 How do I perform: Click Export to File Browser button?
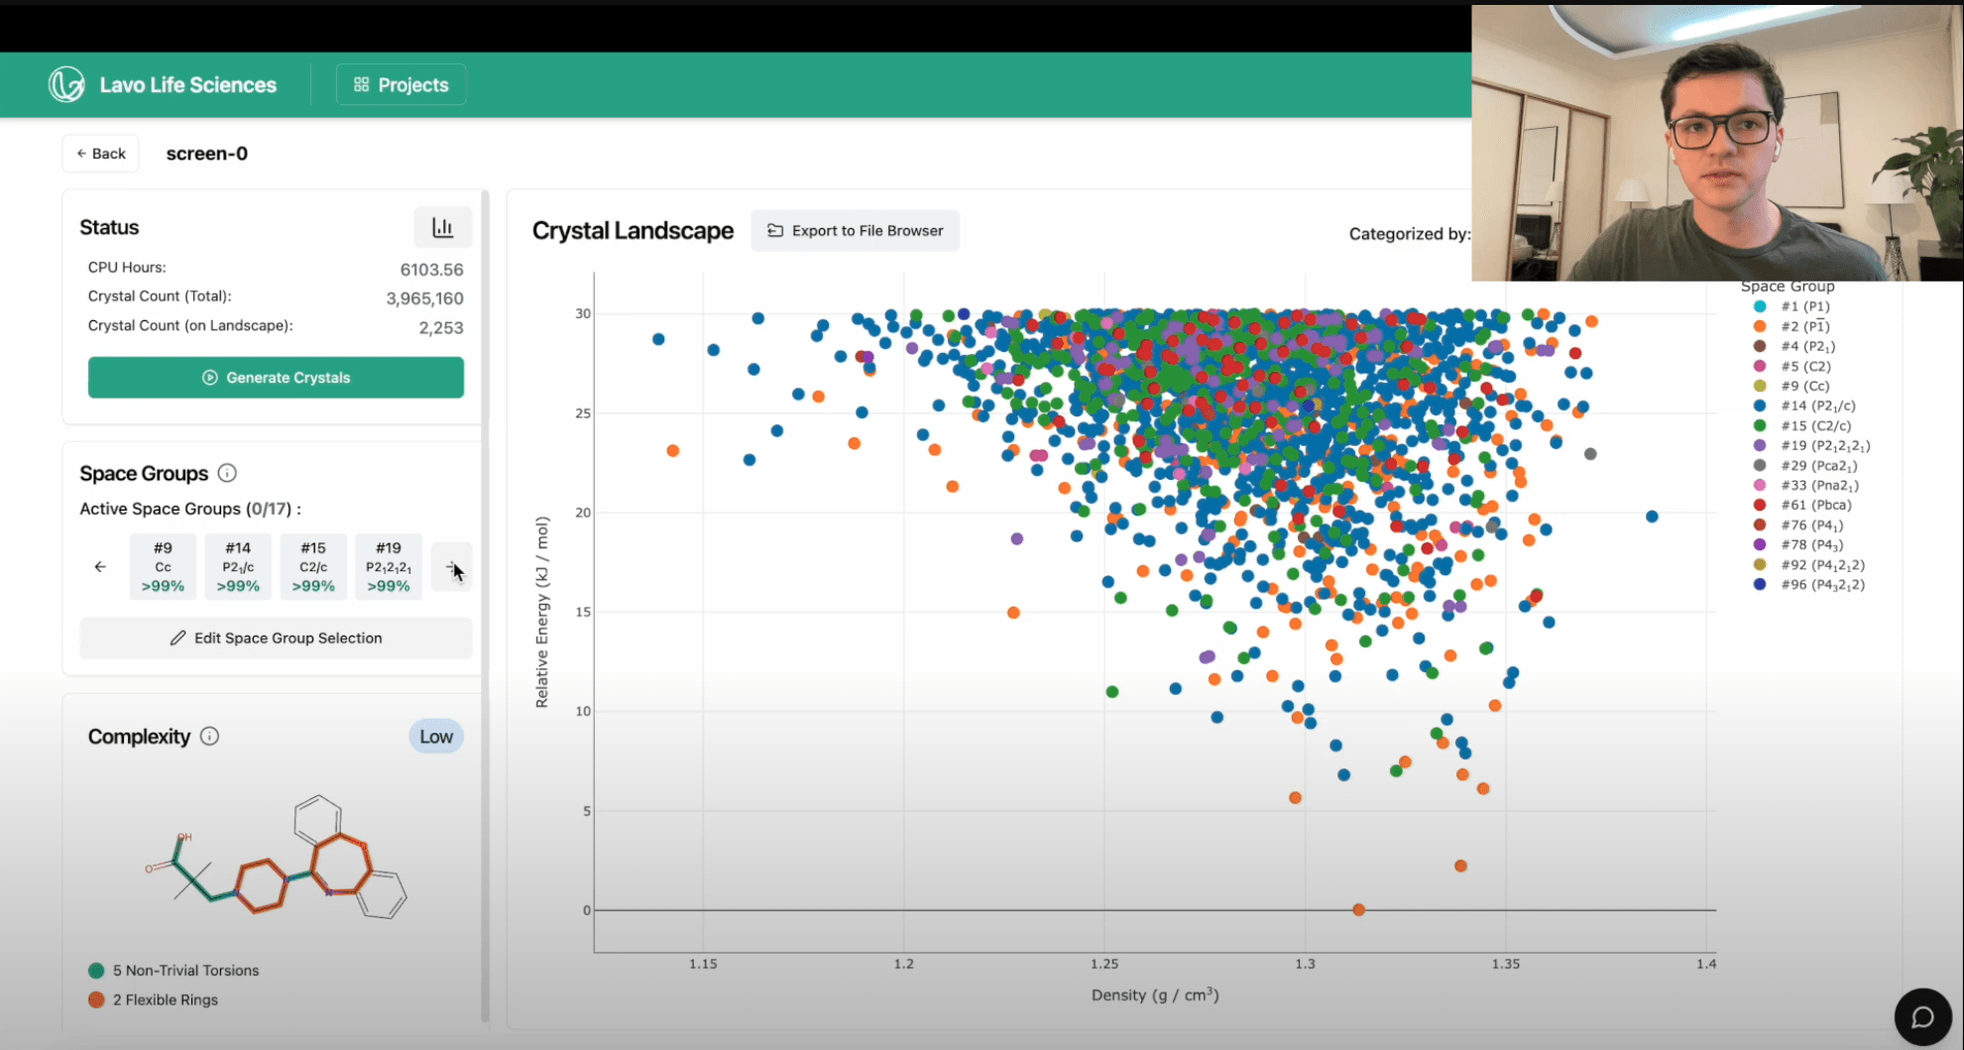[x=855, y=231]
